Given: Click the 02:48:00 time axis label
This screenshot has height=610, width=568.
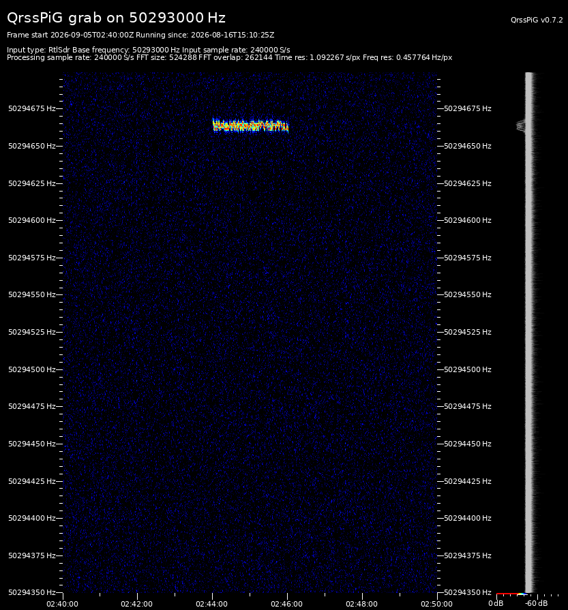Looking at the screenshot, I should pyautogui.click(x=361, y=604).
